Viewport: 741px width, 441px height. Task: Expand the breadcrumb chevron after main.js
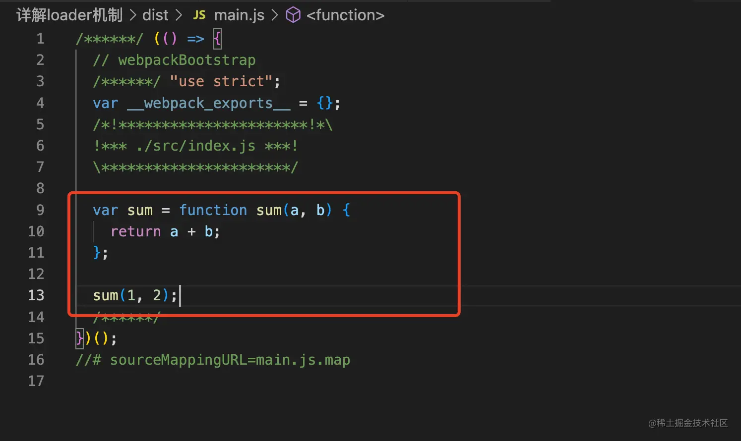pos(274,15)
